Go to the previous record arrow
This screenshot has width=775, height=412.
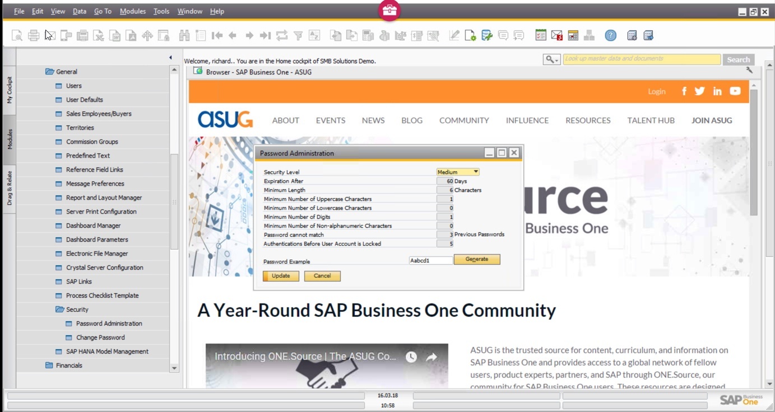pyautogui.click(x=233, y=36)
